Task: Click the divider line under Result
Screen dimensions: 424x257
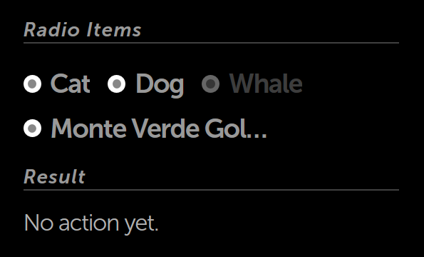Action: click(x=211, y=190)
